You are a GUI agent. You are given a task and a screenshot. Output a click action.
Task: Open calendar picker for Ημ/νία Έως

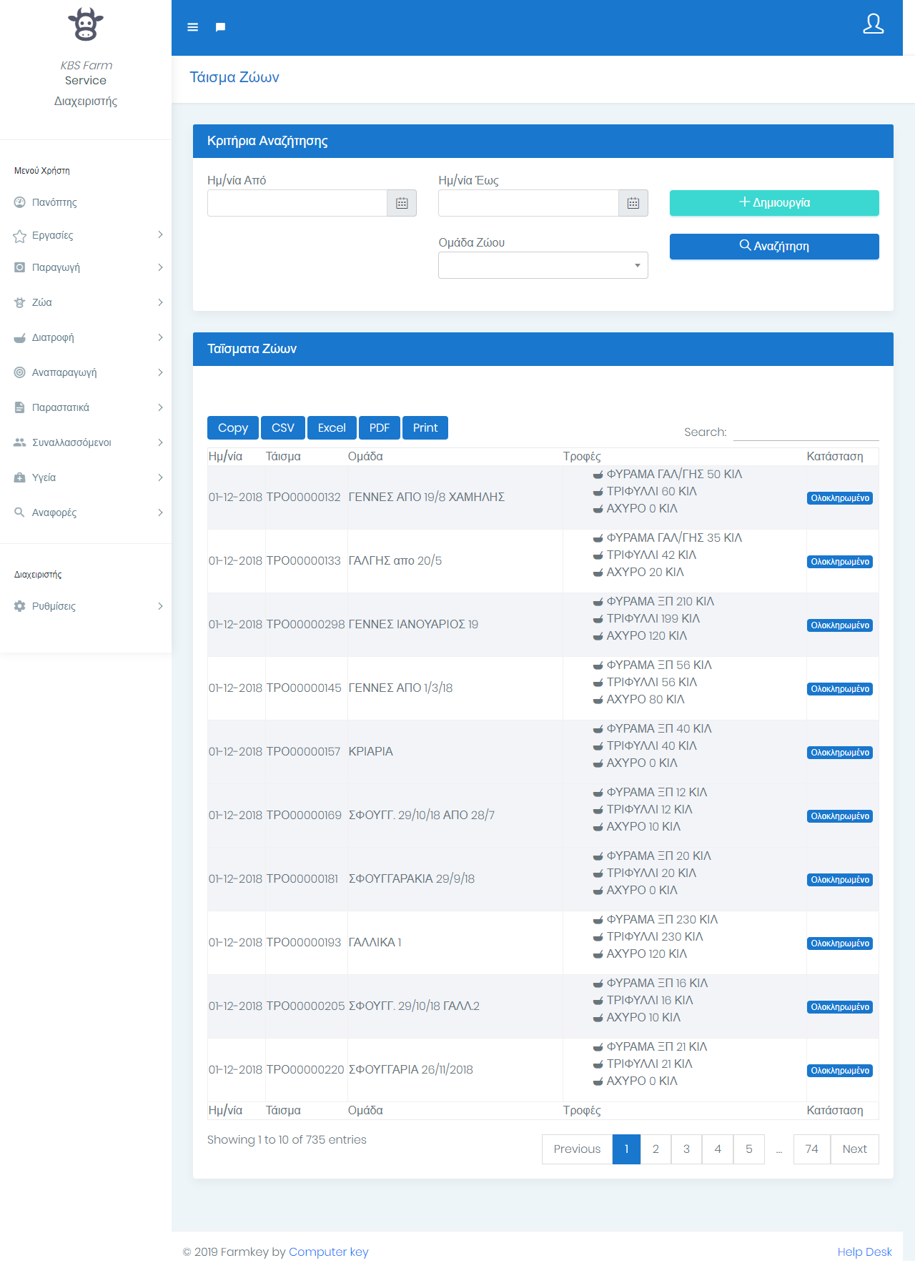[x=633, y=203]
